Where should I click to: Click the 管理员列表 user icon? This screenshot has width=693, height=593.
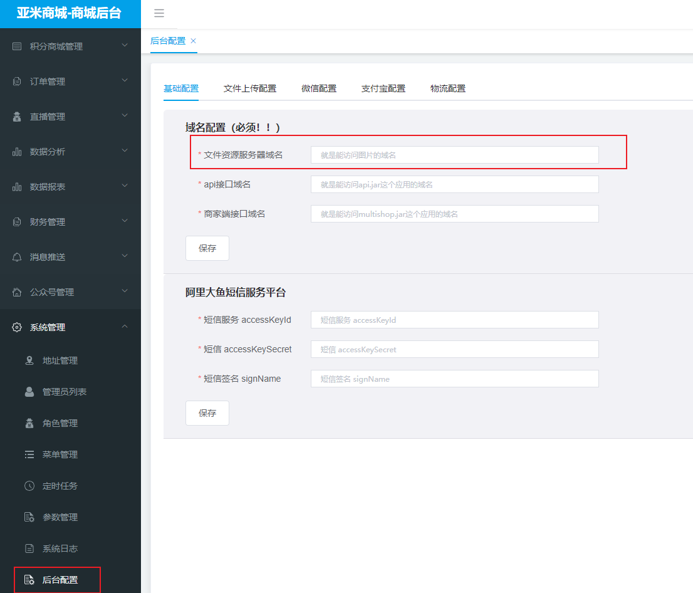coord(29,392)
